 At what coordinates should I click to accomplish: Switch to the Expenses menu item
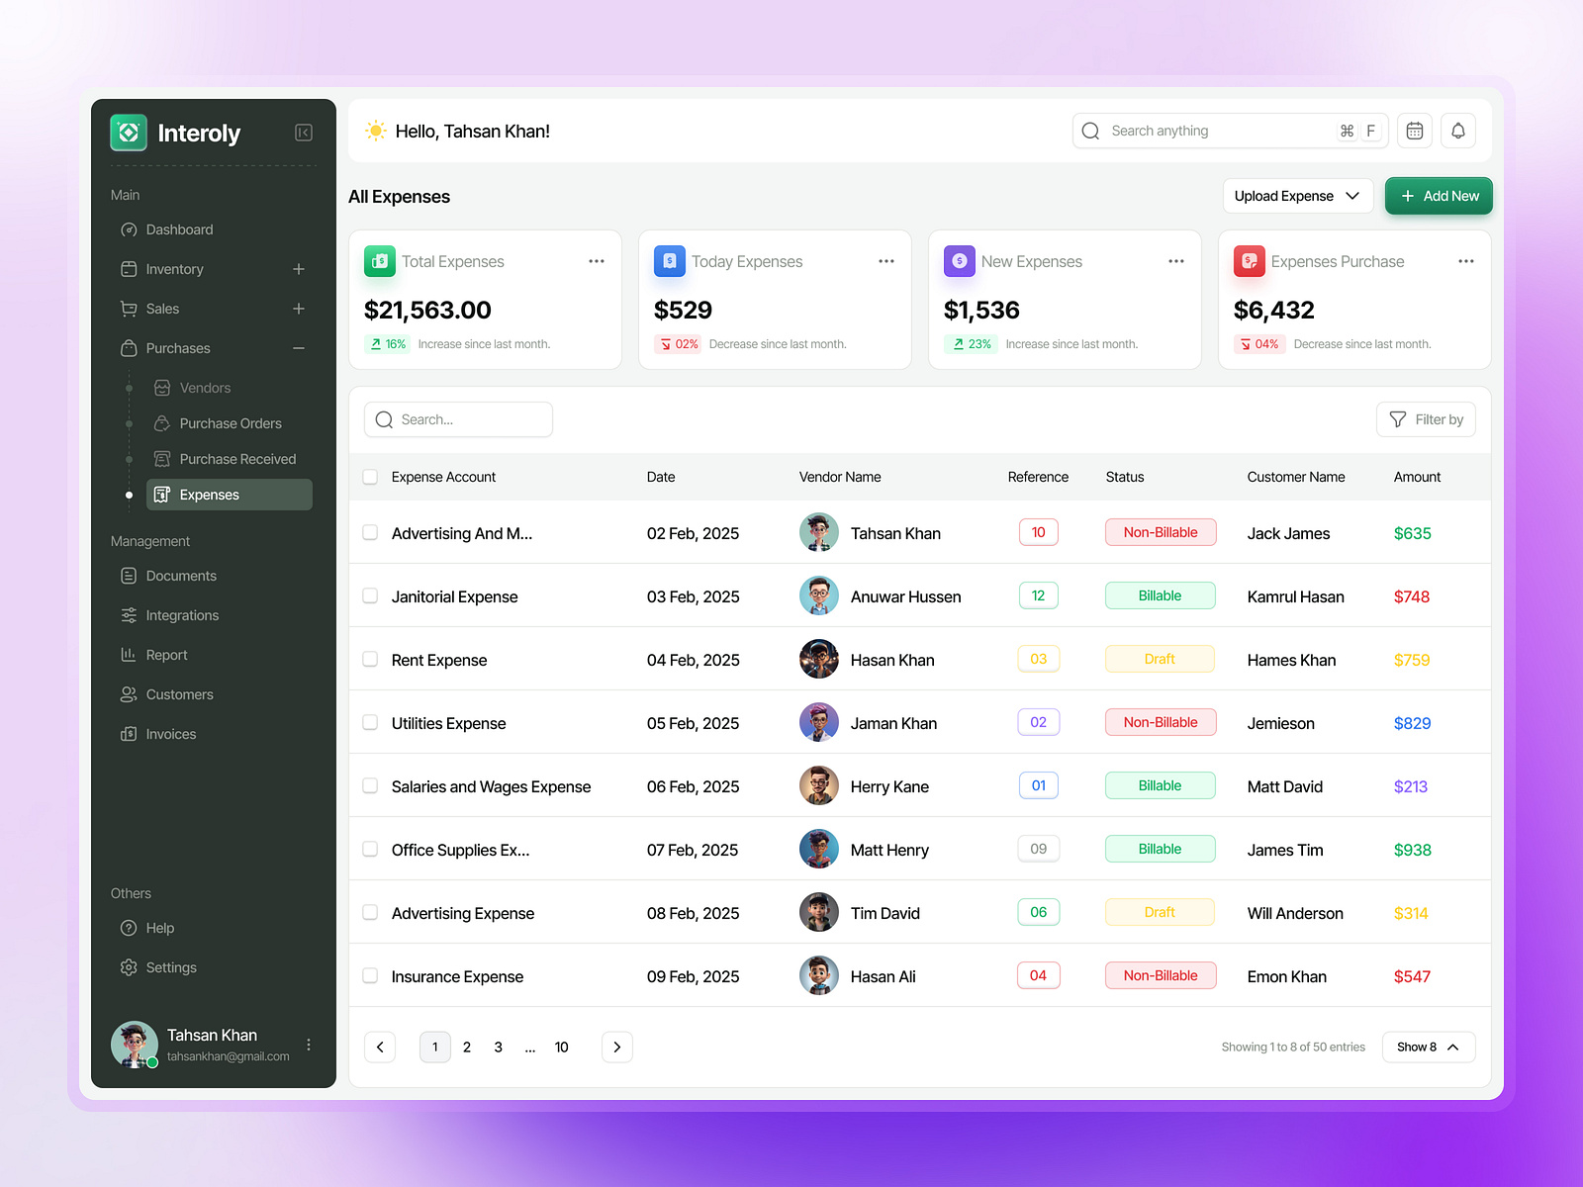209,495
